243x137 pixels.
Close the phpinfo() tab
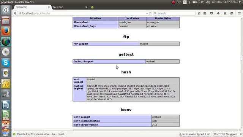[49, 7]
